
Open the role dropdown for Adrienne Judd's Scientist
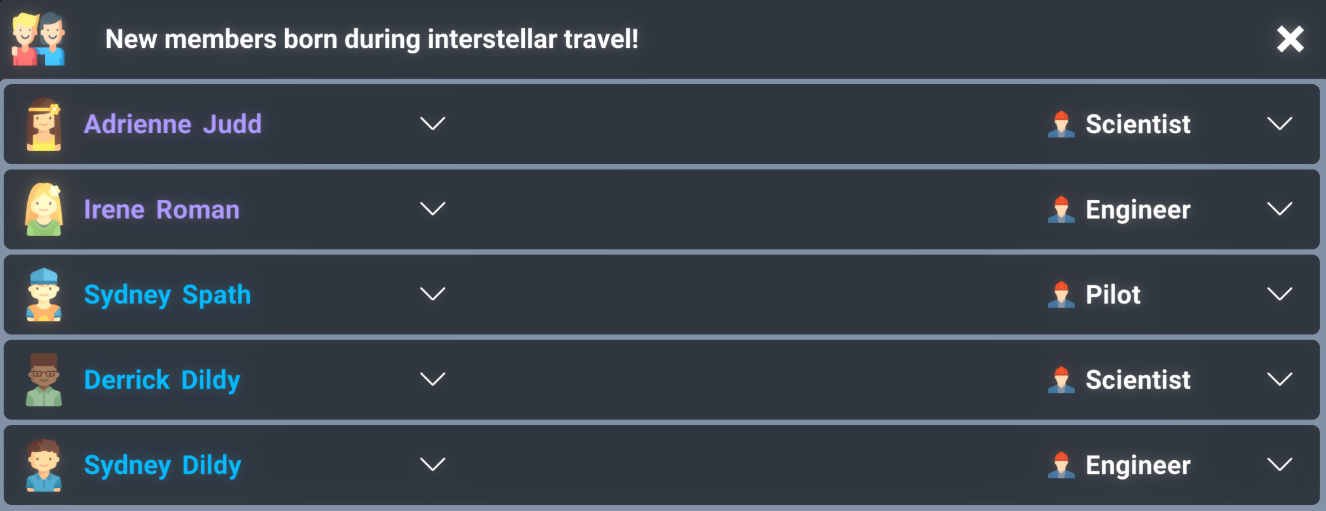point(1279,124)
